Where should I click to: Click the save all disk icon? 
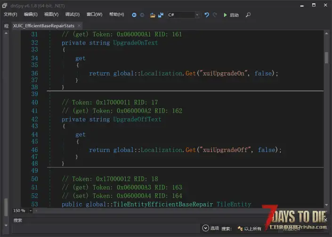[x=161, y=15]
